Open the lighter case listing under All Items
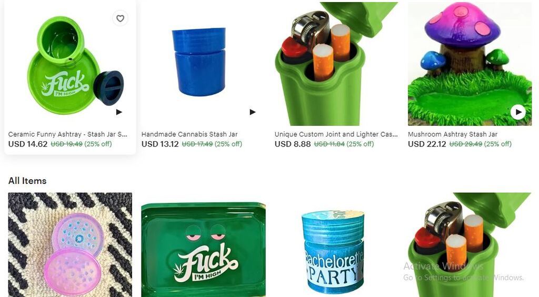Image resolution: width=539 pixels, height=297 pixels. pos(470,245)
